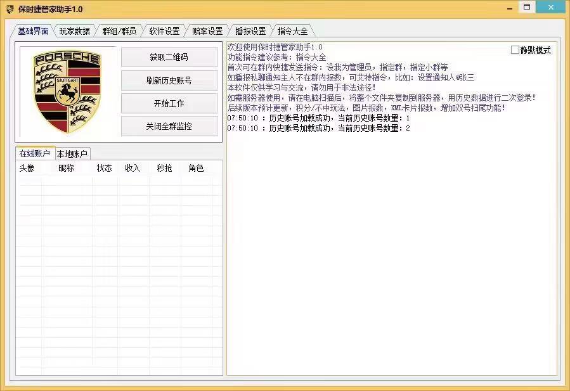This screenshot has width=570, height=391.
Task: Click the 本软件仅供学习与交流 log line
Action: 301,87
